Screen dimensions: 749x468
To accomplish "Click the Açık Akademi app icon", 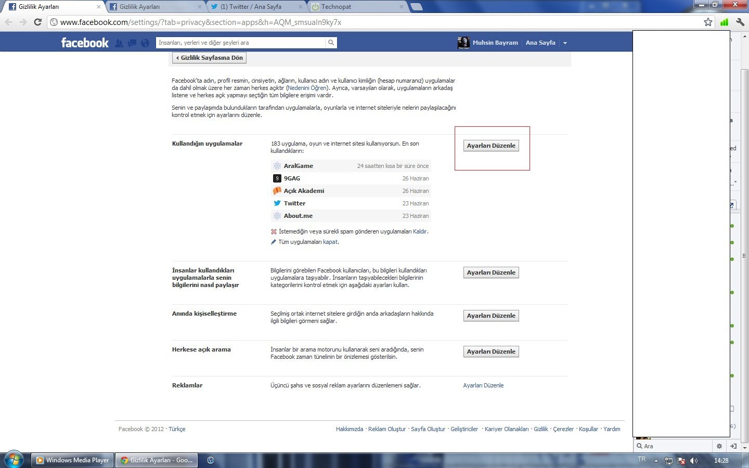I will pos(277,191).
